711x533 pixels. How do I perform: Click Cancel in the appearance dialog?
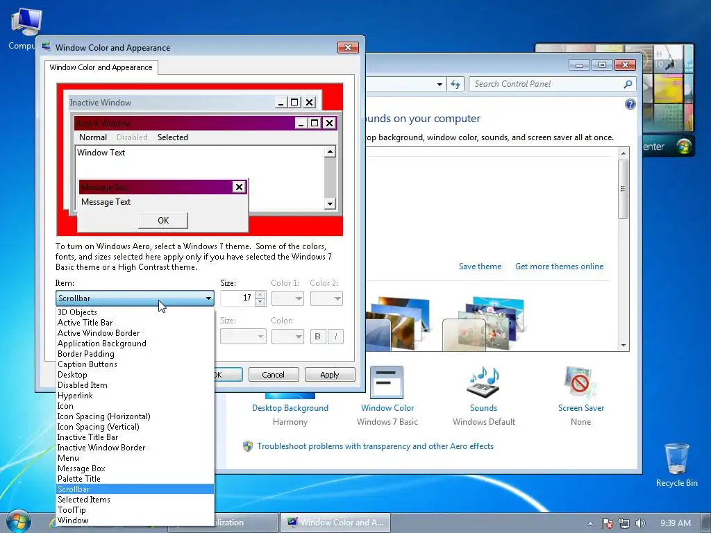tap(274, 375)
